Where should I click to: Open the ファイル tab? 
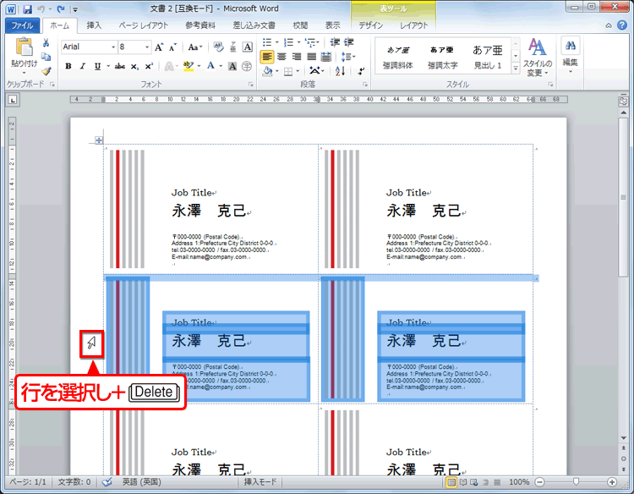(x=22, y=25)
